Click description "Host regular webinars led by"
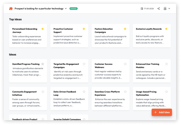Viewport: 181px width, 125px height. click(x=108, y=75)
